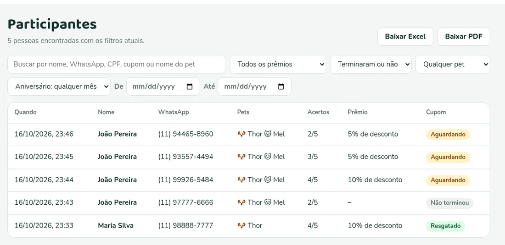This screenshot has width=505, height=245.
Task: Click the Aguardando badge in the 23:44 row
Action: pos(448,180)
